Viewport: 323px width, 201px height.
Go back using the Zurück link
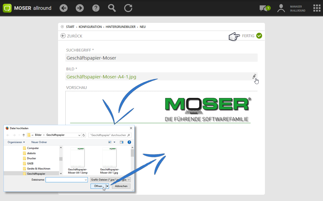click(72, 36)
